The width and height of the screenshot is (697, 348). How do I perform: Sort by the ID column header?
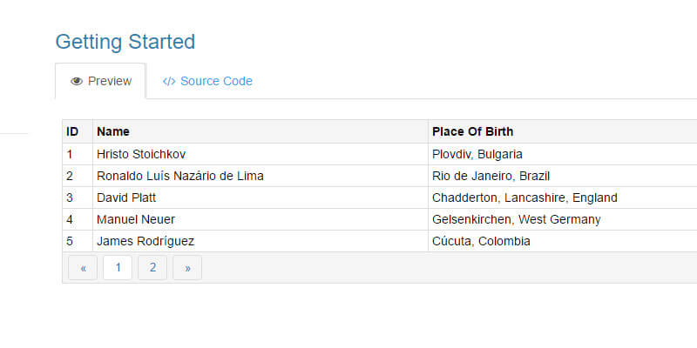[x=73, y=132]
